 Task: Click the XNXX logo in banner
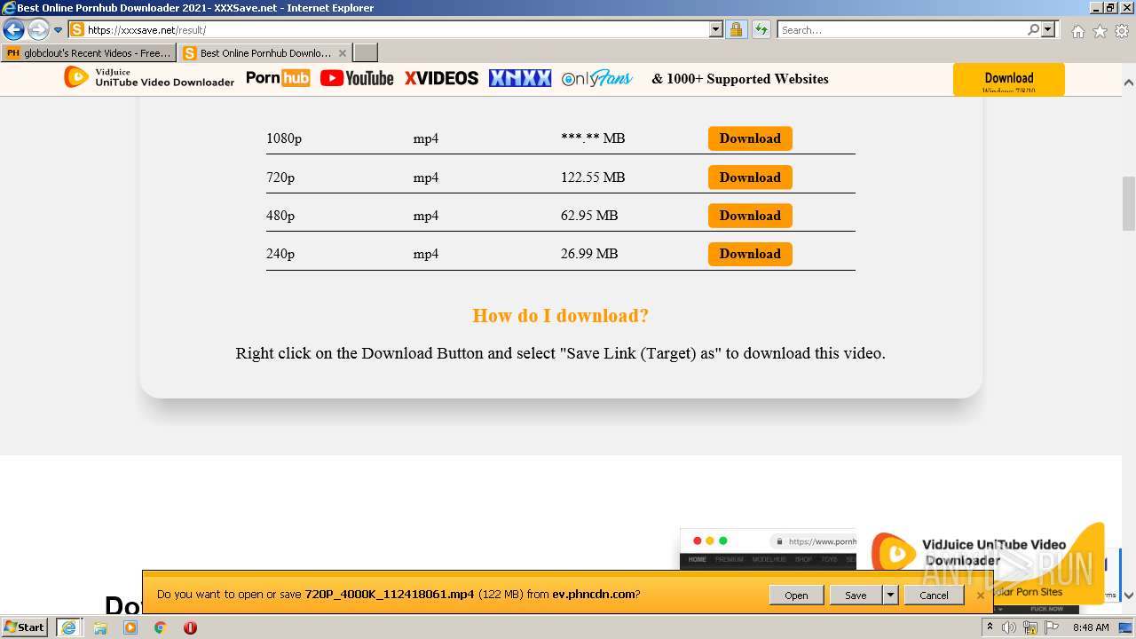(520, 78)
